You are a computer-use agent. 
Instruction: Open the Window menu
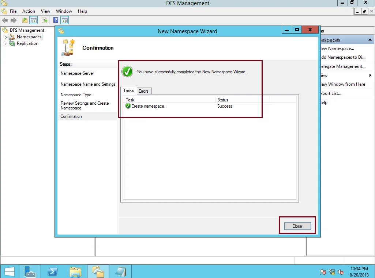64,11
